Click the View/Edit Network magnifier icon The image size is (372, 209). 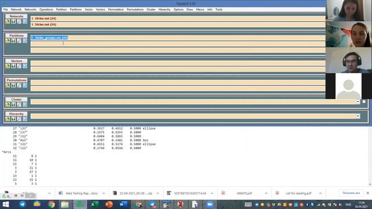19,21
